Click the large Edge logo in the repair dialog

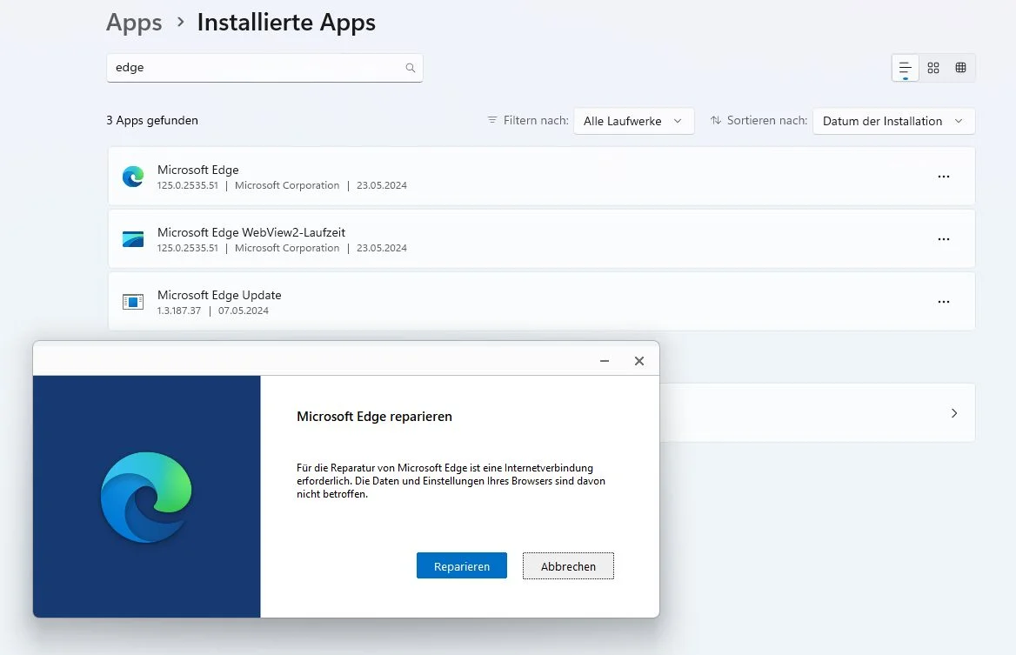(146, 497)
